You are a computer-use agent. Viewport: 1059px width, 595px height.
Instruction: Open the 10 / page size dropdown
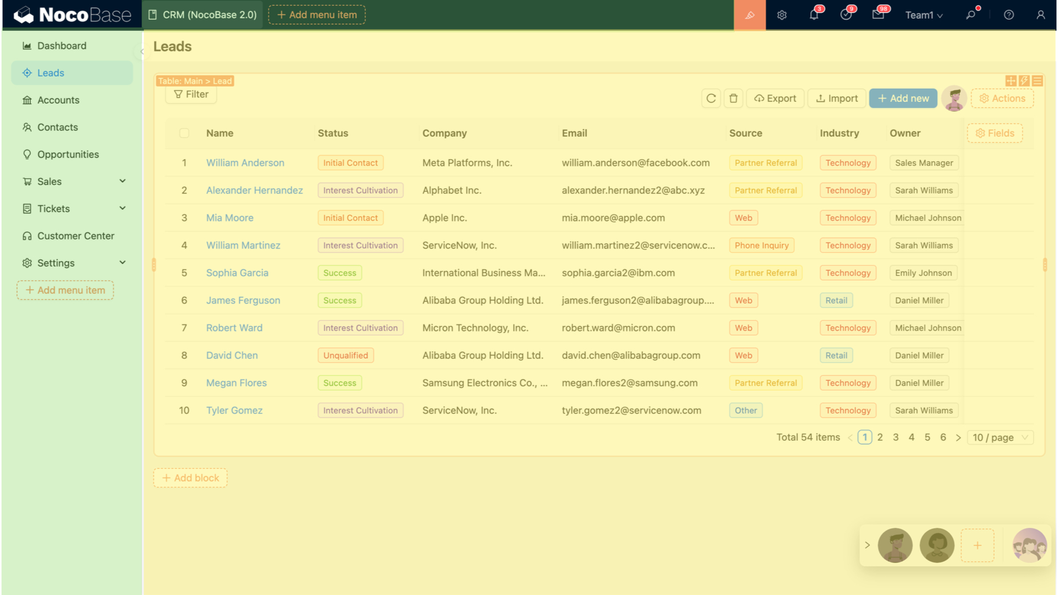pos(1000,437)
